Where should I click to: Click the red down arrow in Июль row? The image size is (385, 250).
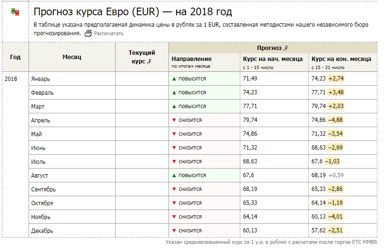click(174, 161)
